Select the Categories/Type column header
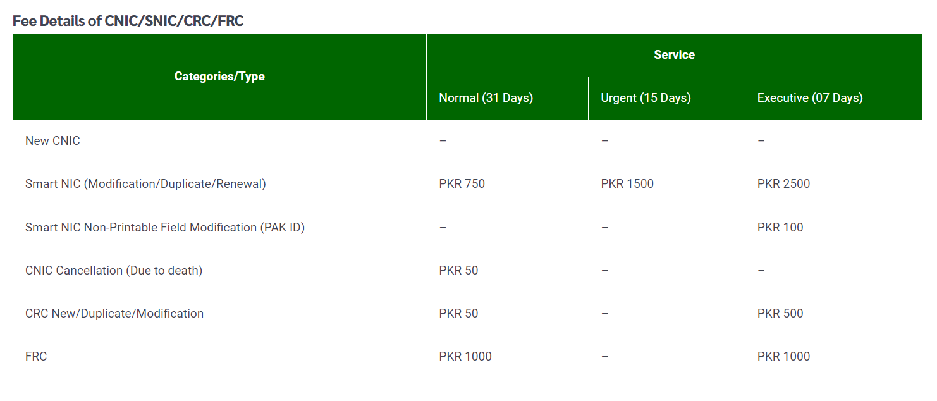The image size is (937, 401). tap(219, 77)
